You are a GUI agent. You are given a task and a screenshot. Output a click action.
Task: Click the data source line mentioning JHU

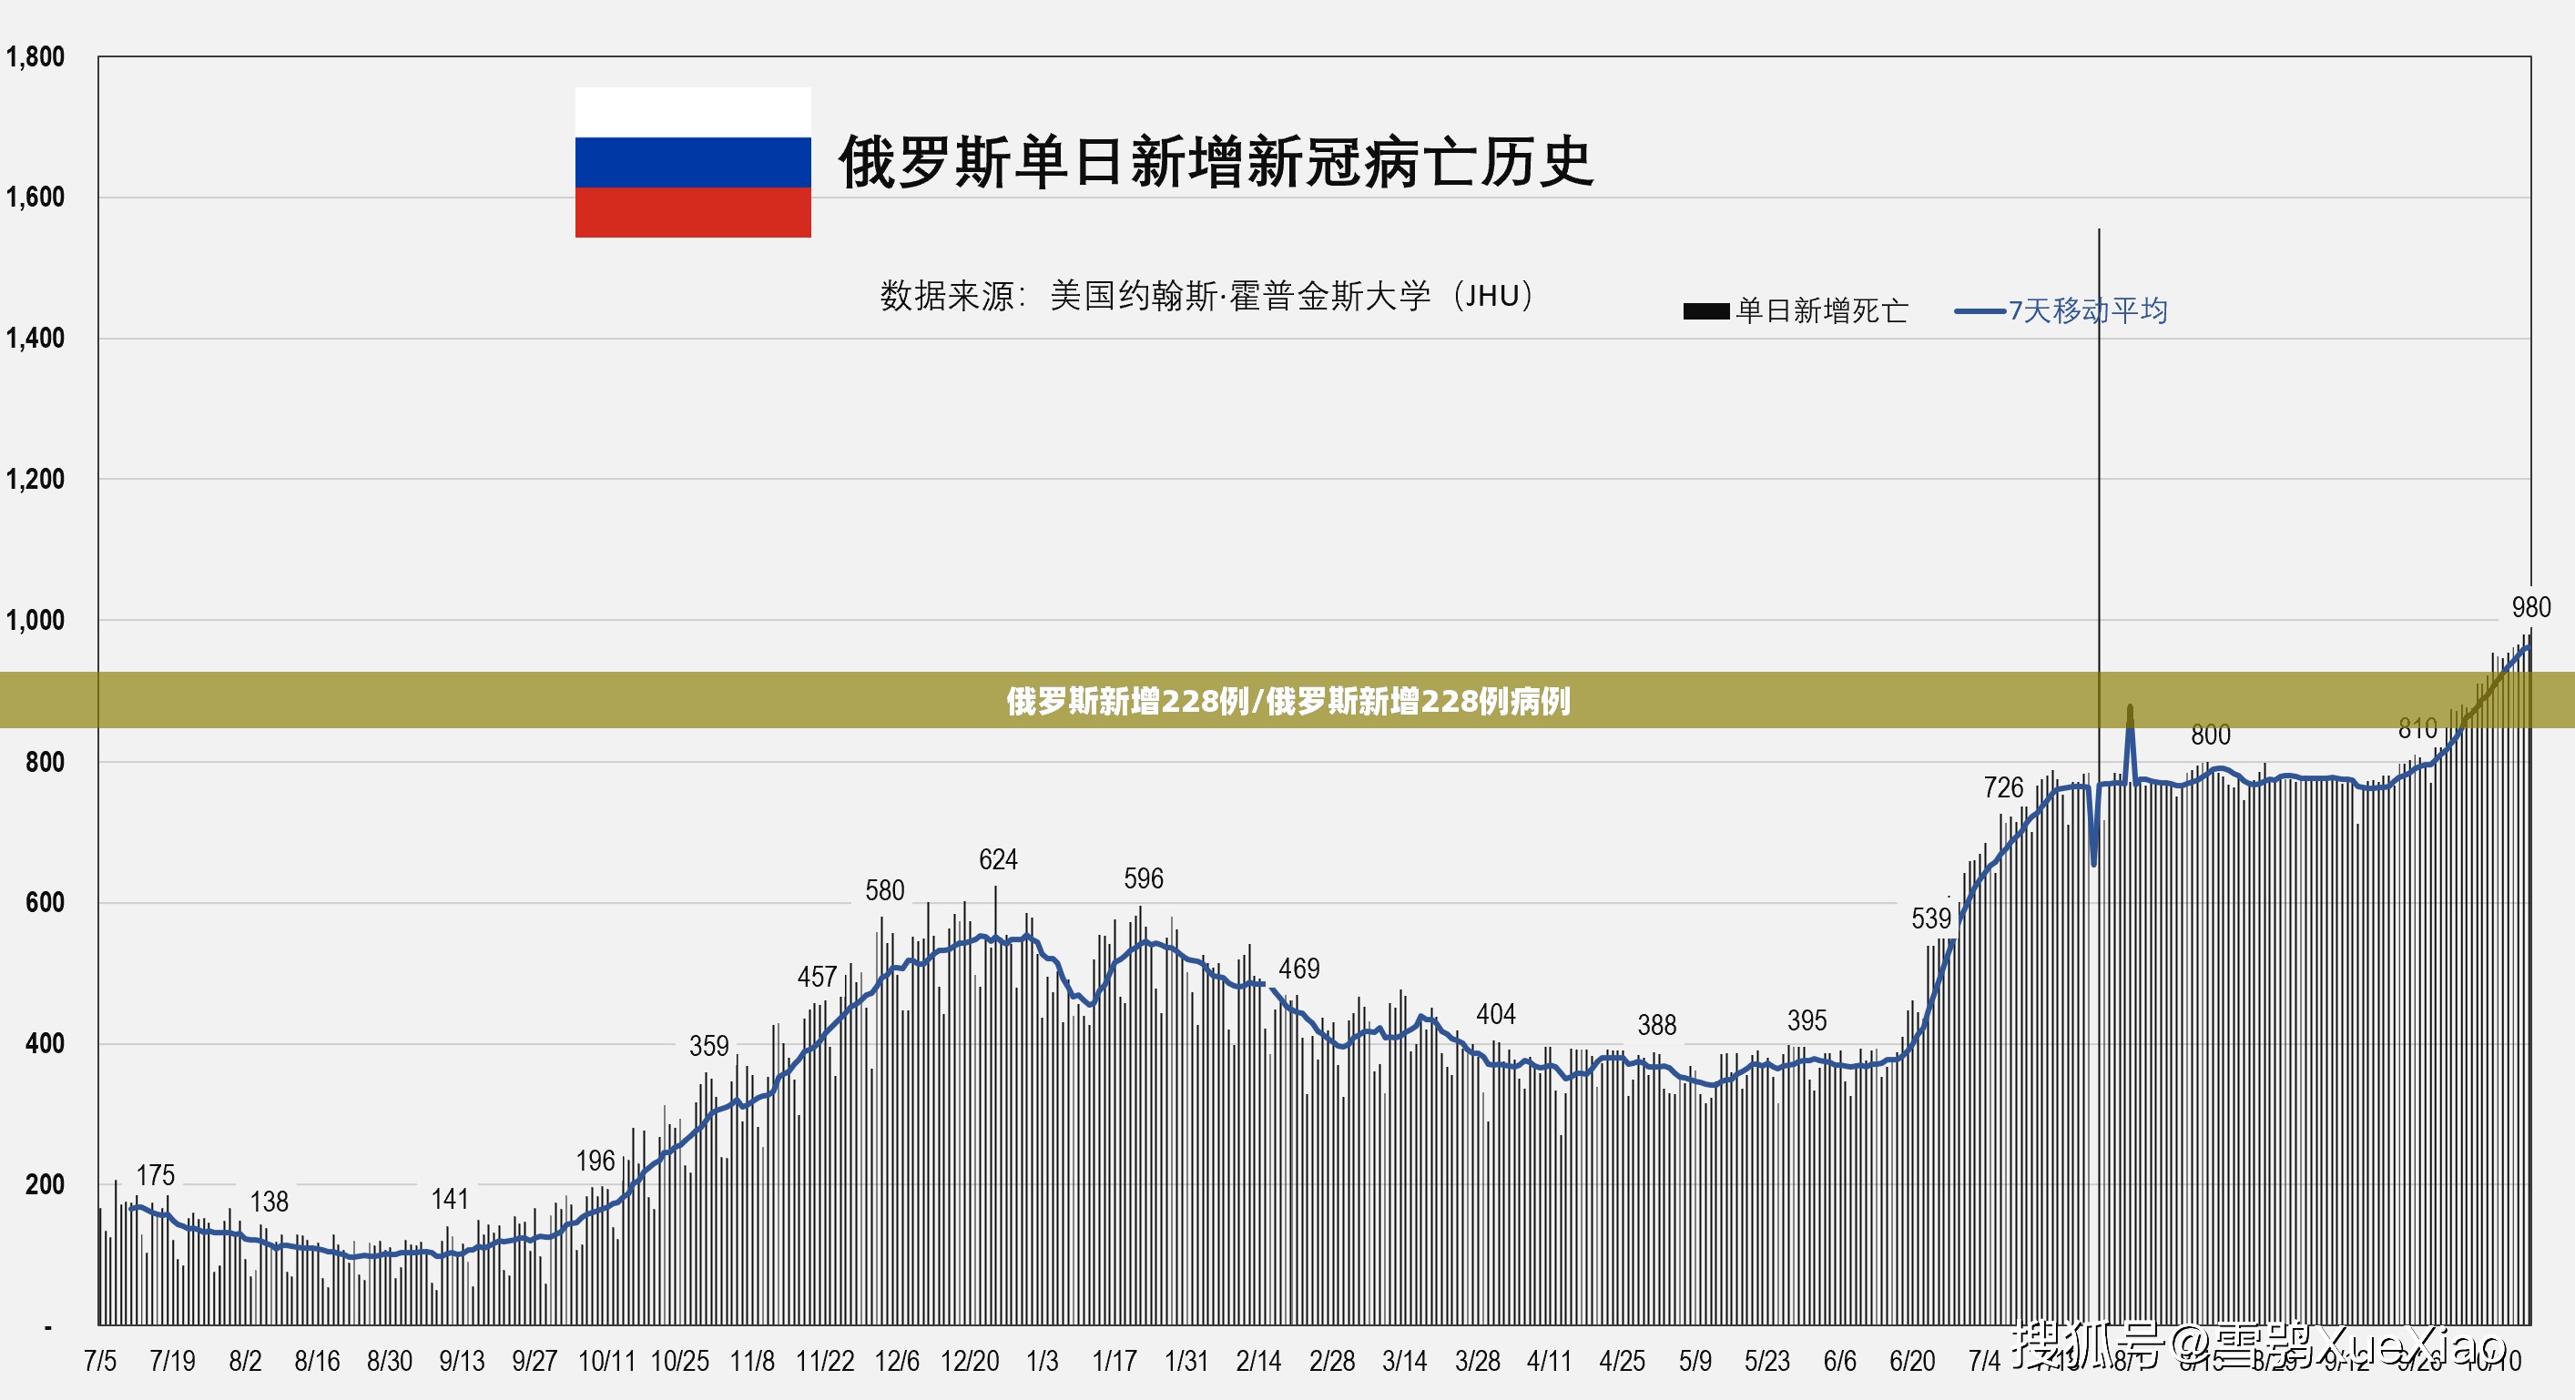[1206, 296]
